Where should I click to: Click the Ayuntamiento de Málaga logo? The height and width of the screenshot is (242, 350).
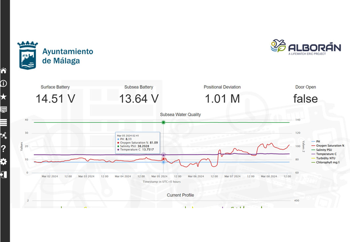pos(55,56)
